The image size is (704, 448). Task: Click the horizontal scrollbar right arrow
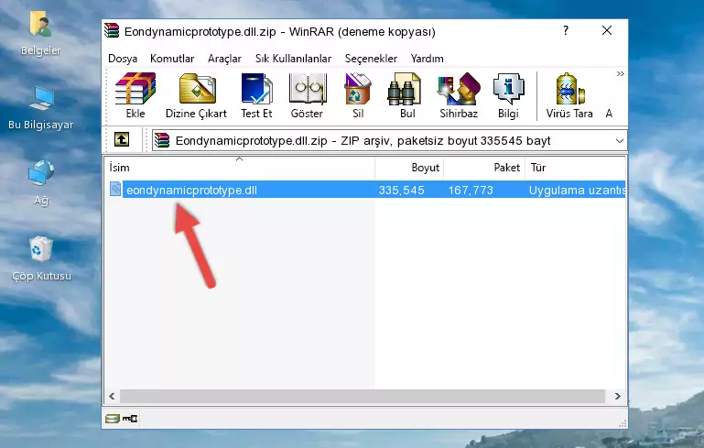pyautogui.click(x=617, y=396)
